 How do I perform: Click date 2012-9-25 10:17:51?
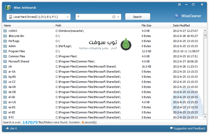pos(185,56)
